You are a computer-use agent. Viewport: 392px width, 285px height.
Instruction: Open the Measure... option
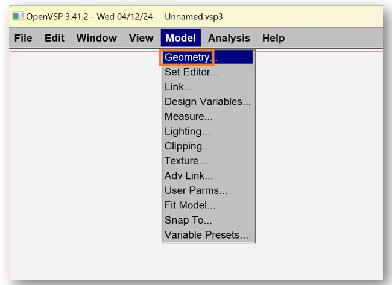189,116
